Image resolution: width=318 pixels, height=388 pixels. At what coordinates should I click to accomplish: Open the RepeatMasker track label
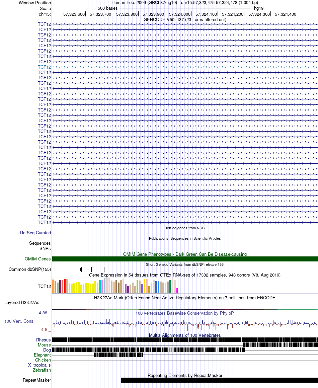(37, 380)
